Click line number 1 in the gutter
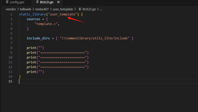 (x=11, y=14)
